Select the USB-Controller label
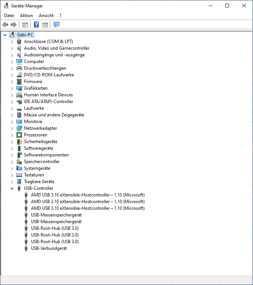Image resolution: width=253 pixels, height=285 pixels. (39, 188)
